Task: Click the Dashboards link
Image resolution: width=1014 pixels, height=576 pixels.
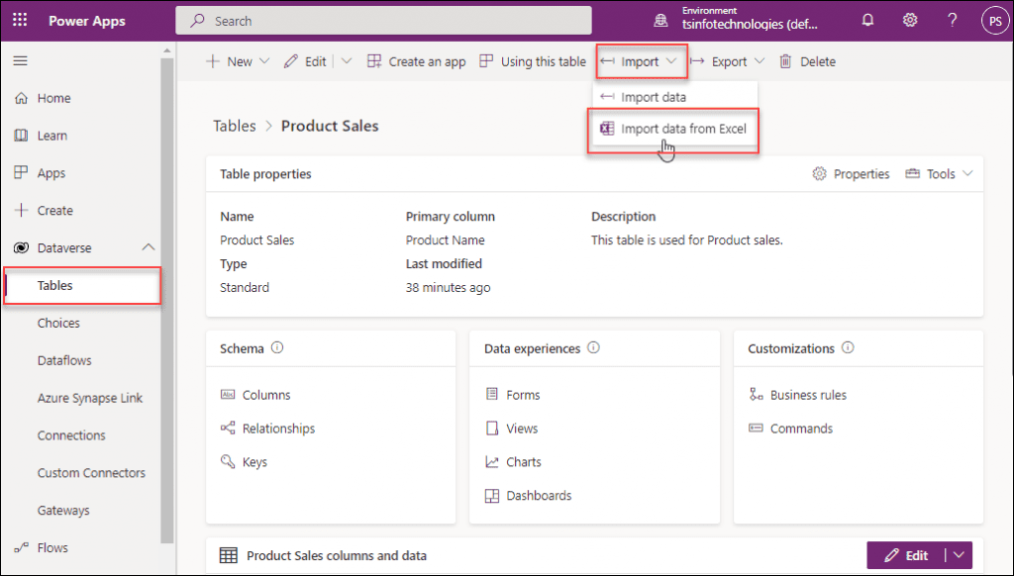Action: pyautogui.click(x=539, y=496)
